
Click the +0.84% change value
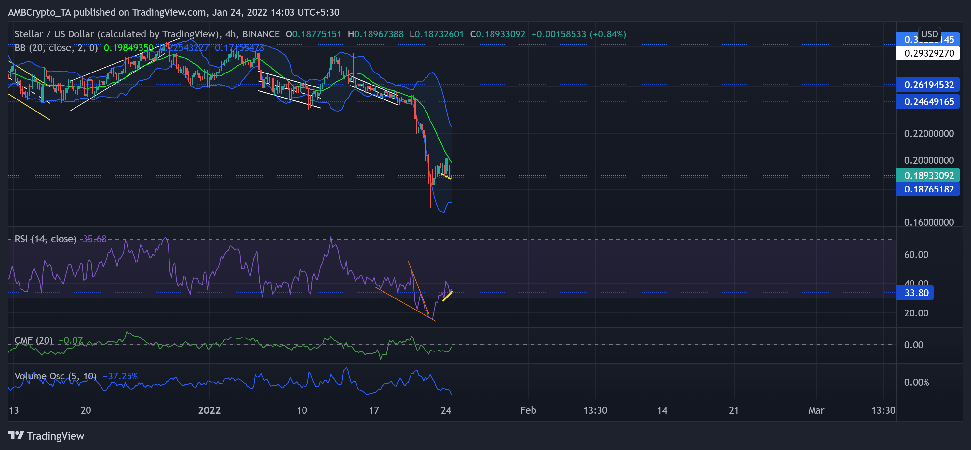pos(607,34)
